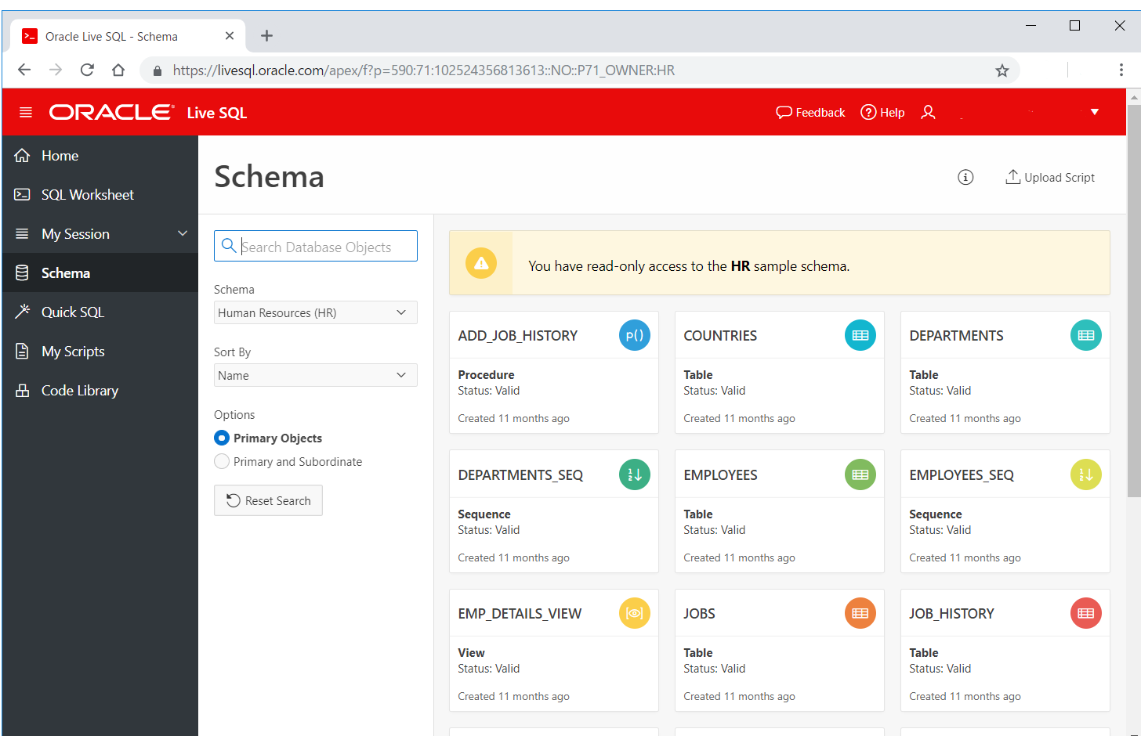Screen dimensions: 1141x736
Task: Click the Reset Search button
Action: (268, 500)
